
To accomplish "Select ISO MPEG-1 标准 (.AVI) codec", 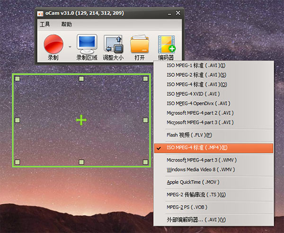I will pos(214,66).
